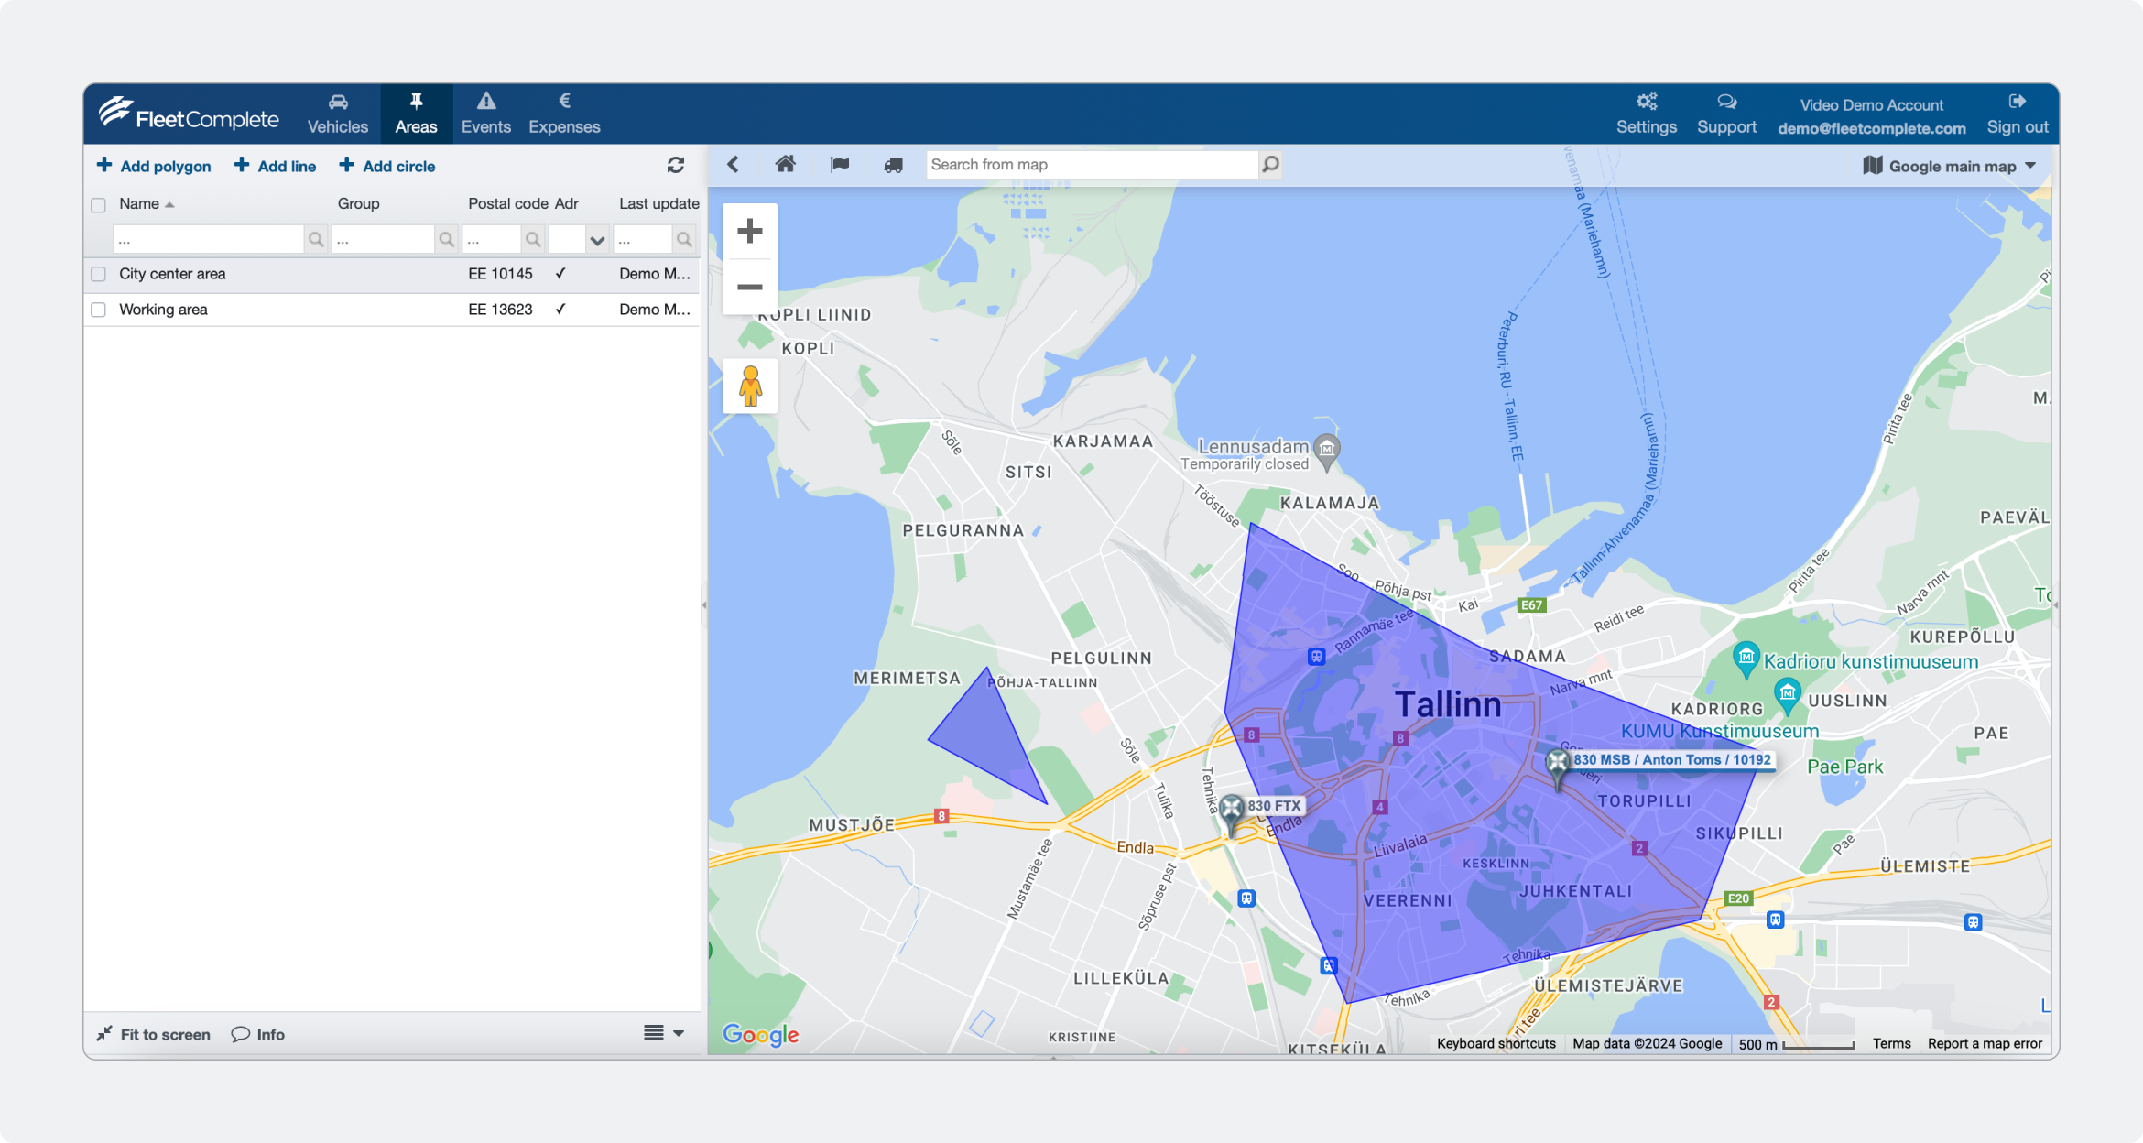Open the Vehicles tab
Screen dimensions: 2143x1143
[337, 114]
